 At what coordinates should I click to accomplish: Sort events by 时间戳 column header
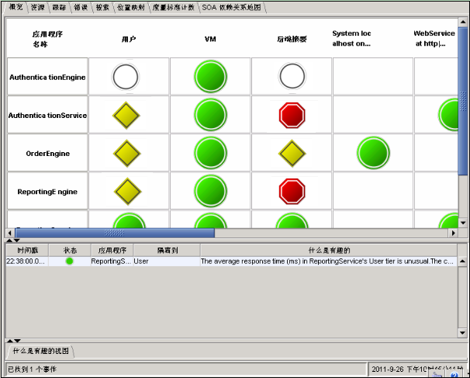[28, 250]
